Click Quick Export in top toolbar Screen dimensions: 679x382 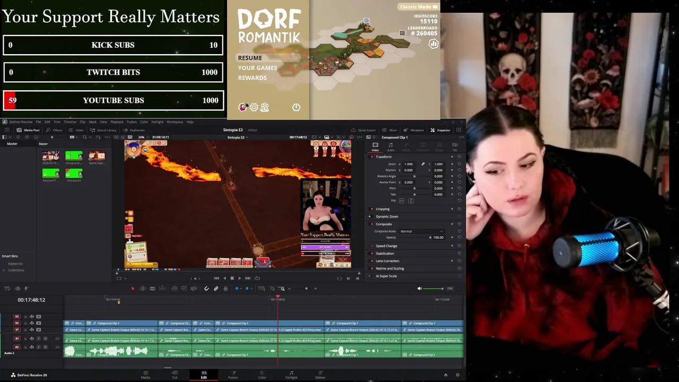[364, 130]
